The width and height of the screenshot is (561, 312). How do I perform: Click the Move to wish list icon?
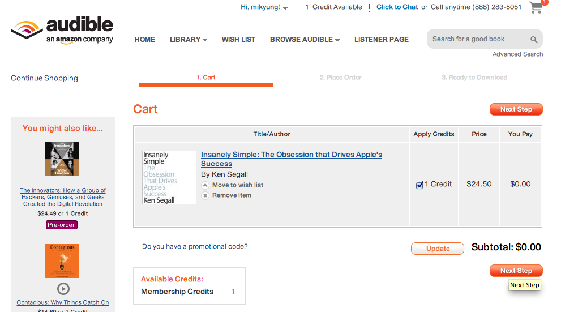(205, 185)
